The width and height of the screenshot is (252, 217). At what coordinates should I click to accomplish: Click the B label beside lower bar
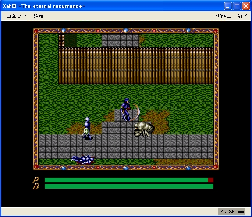pos(36,186)
